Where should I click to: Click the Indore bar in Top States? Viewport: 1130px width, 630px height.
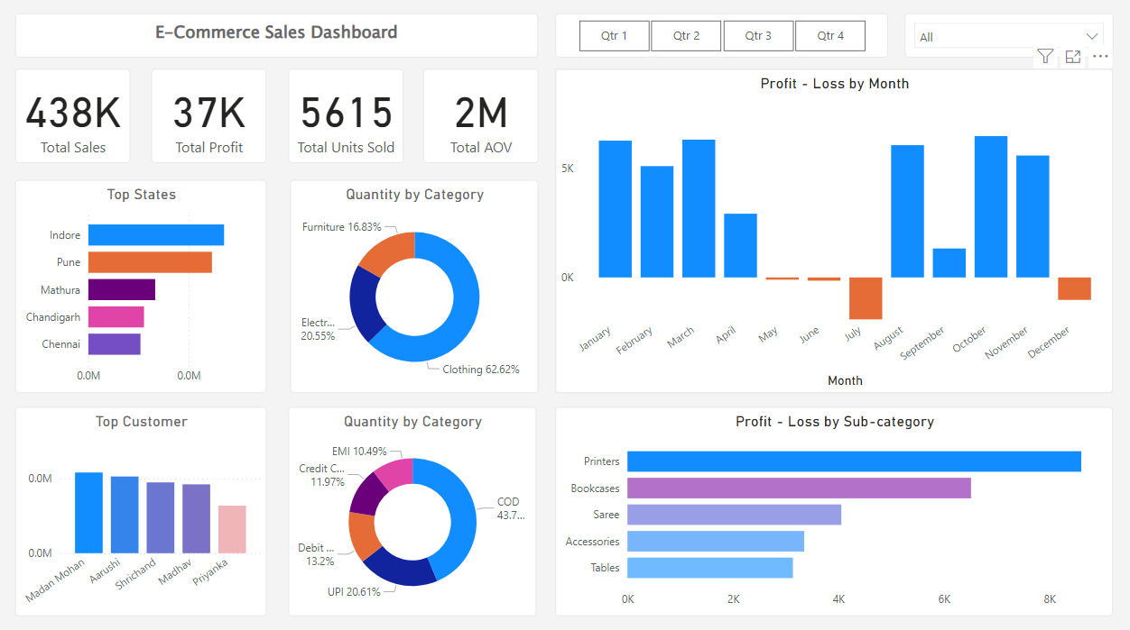[155, 235]
